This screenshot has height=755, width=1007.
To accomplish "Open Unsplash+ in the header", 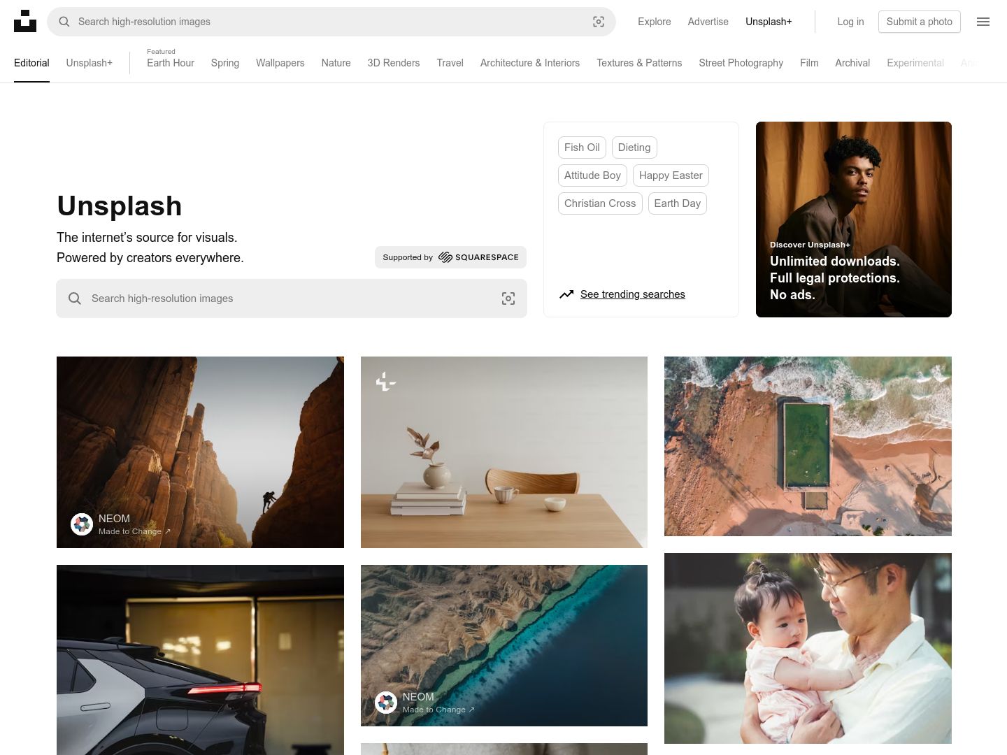I will (769, 22).
